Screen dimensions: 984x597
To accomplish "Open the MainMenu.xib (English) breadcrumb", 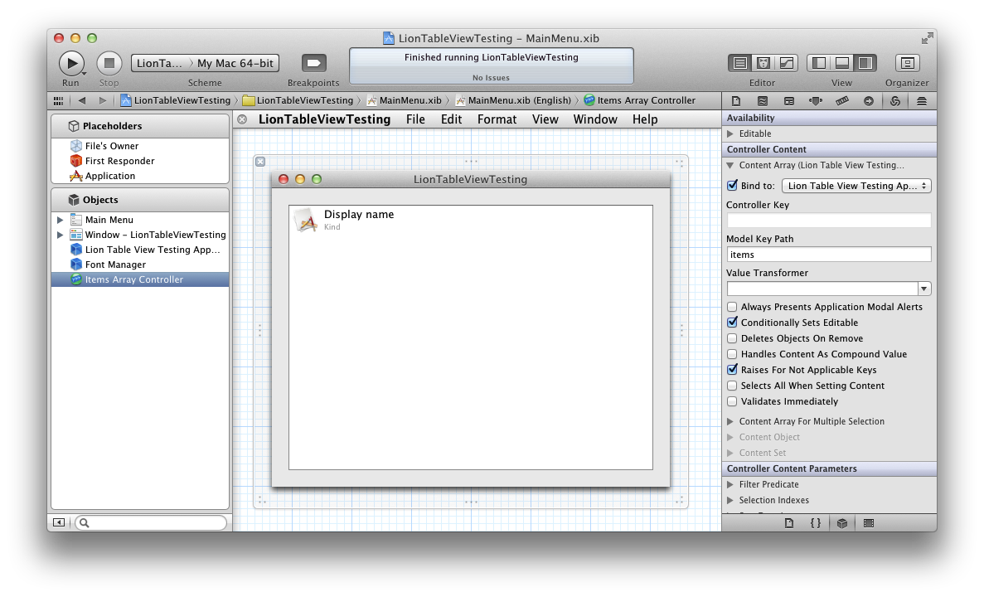I will [x=513, y=100].
